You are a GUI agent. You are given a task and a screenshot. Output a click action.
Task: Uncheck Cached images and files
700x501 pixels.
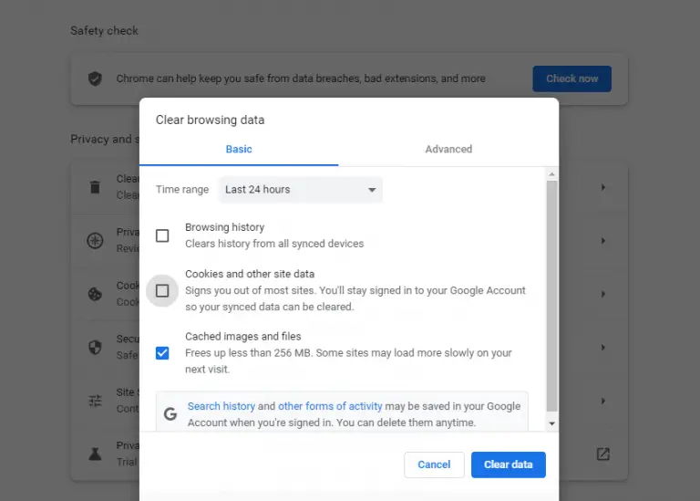[162, 352]
